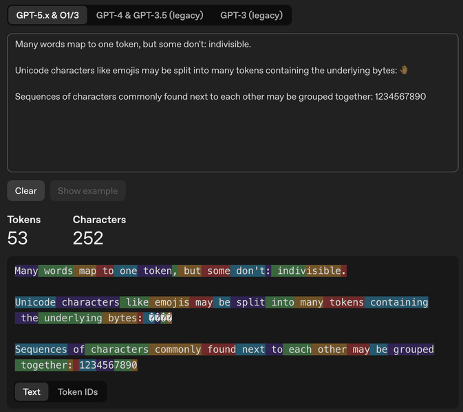Click 'Many words map' in the input box
Viewport: 463px width, 412px height.
[x=50, y=44]
